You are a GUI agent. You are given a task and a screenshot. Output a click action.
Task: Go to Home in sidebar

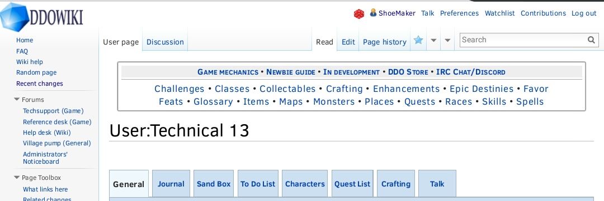click(25, 40)
